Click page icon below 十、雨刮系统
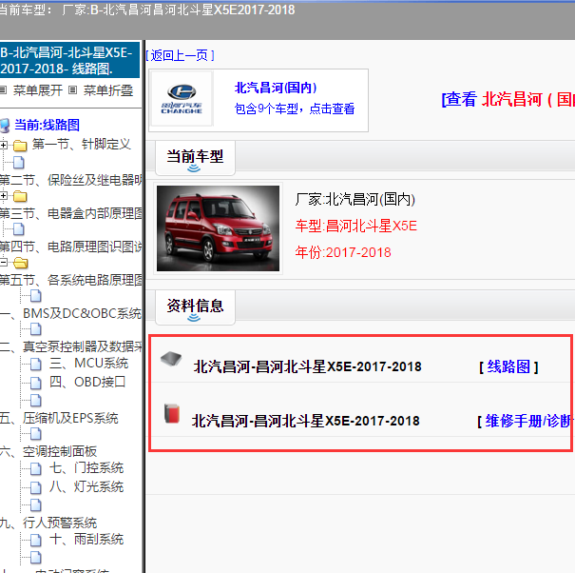Image resolution: width=575 pixels, height=573 pixels. pos(35,557)
